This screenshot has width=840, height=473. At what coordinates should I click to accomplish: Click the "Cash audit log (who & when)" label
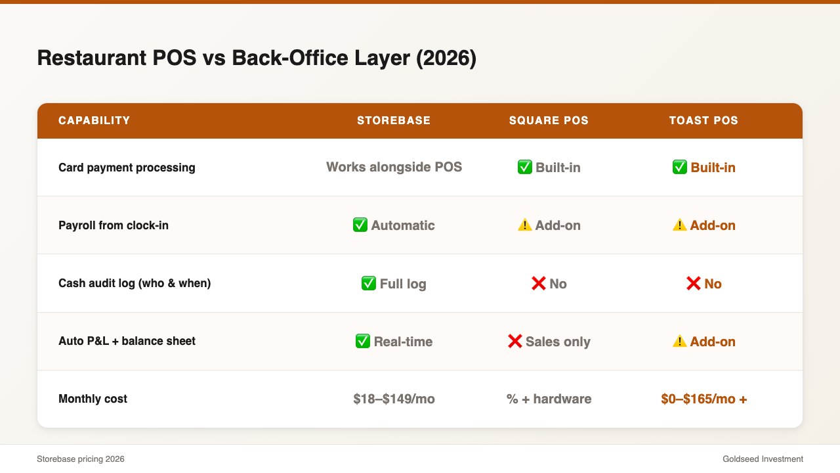(x=135, y=283)
